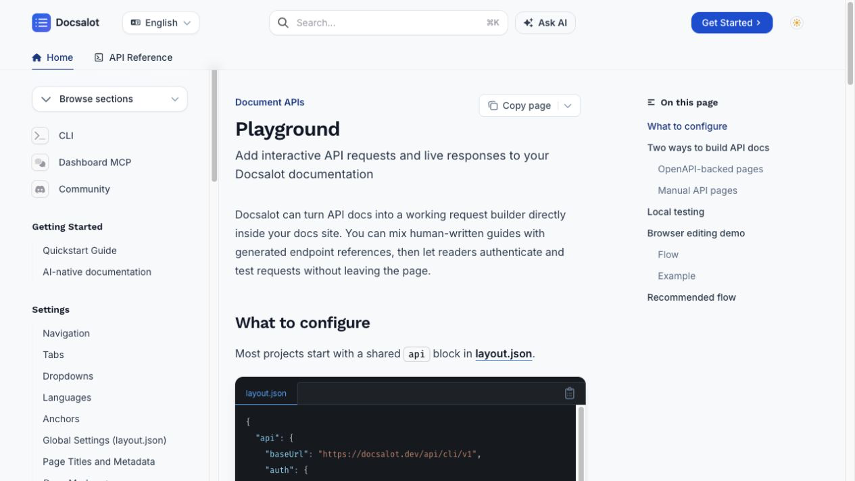The height and width of the screenshot is (481, 855).
Task: Click the What to configure heading
Action: click(x=302, y=323)
